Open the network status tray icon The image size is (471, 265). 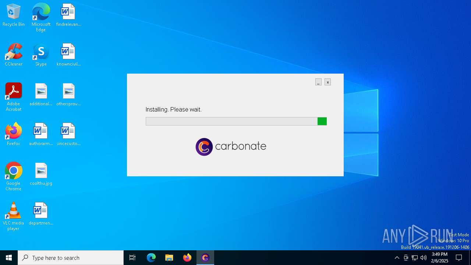415,258
